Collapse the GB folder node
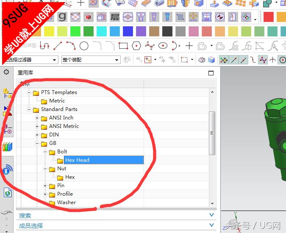Screen dimensions: 286x233 tap(37, 143)
